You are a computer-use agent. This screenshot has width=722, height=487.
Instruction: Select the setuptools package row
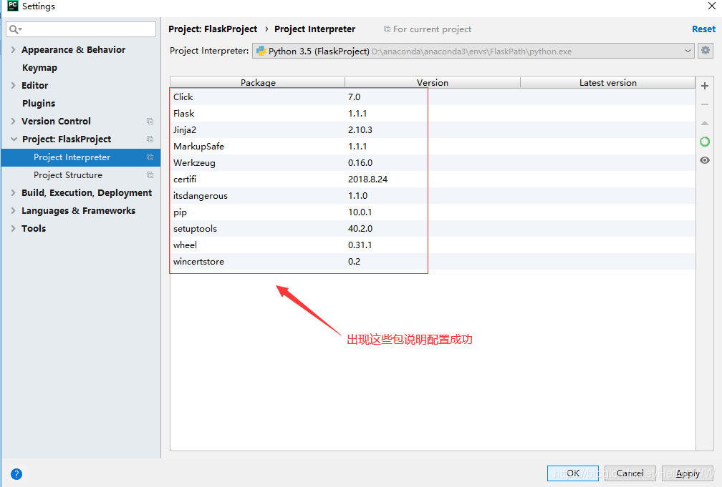pos(433,229)
